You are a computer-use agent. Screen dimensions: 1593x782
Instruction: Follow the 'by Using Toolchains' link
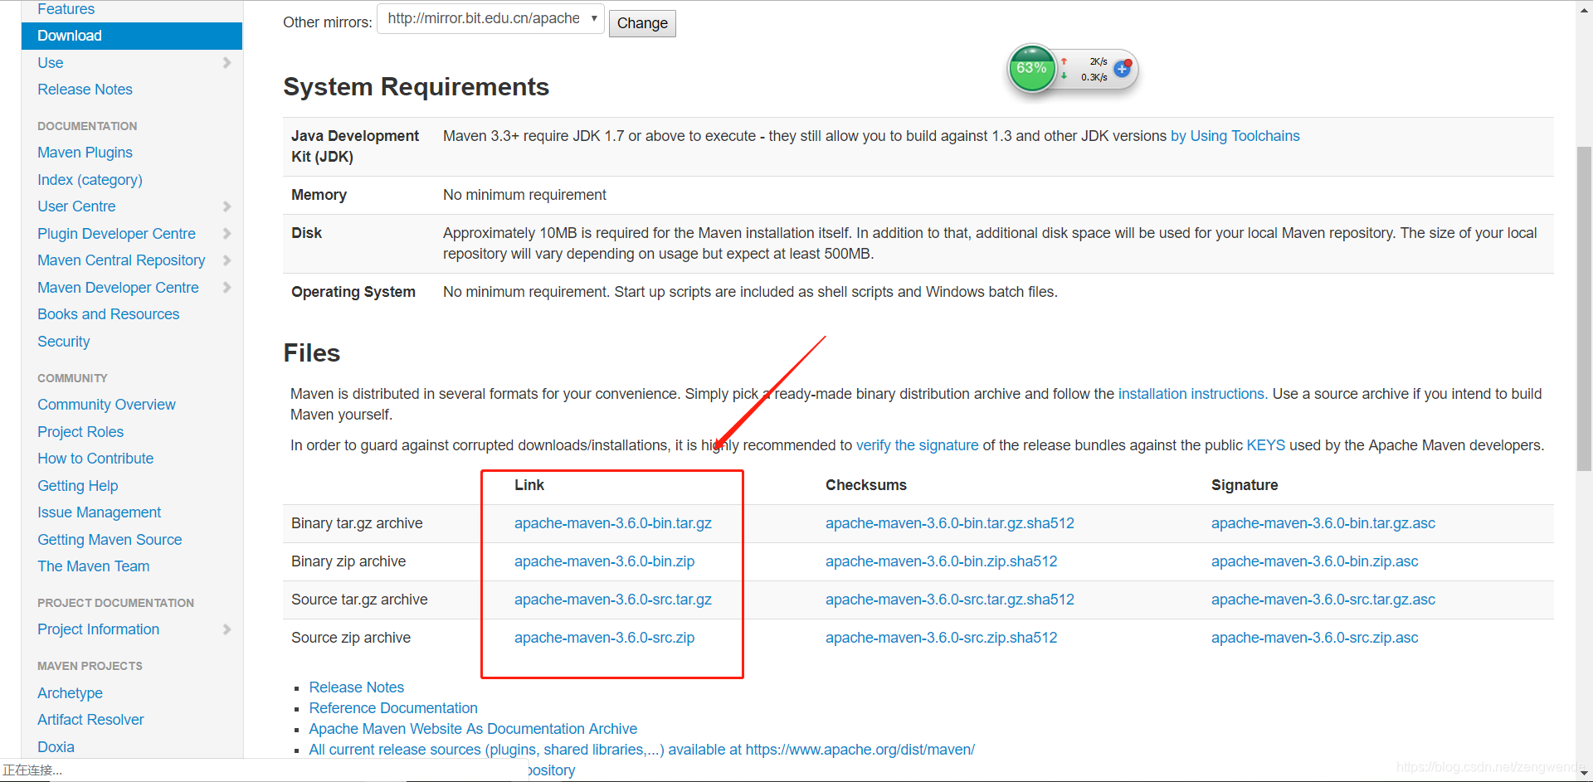(1235, 136)
